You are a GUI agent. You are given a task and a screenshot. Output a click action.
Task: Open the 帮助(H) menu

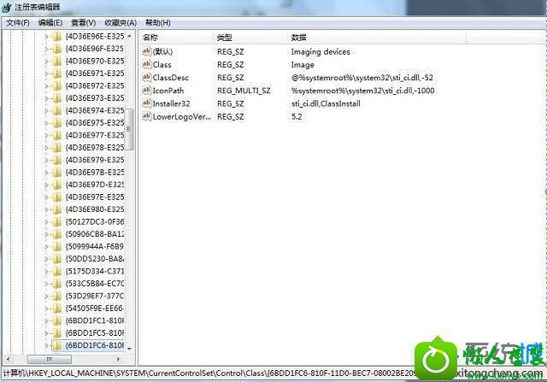tap(157, 23)
